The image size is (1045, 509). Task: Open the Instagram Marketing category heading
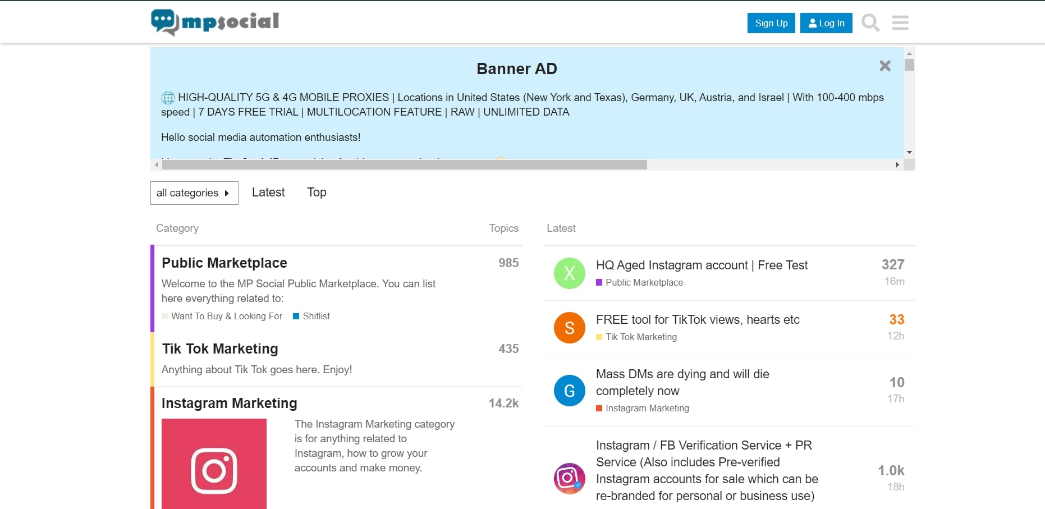click(x=229, y=403)
